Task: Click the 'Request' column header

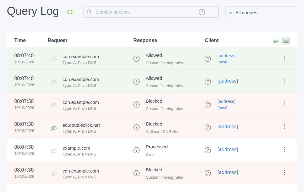Action: point(57,41)
